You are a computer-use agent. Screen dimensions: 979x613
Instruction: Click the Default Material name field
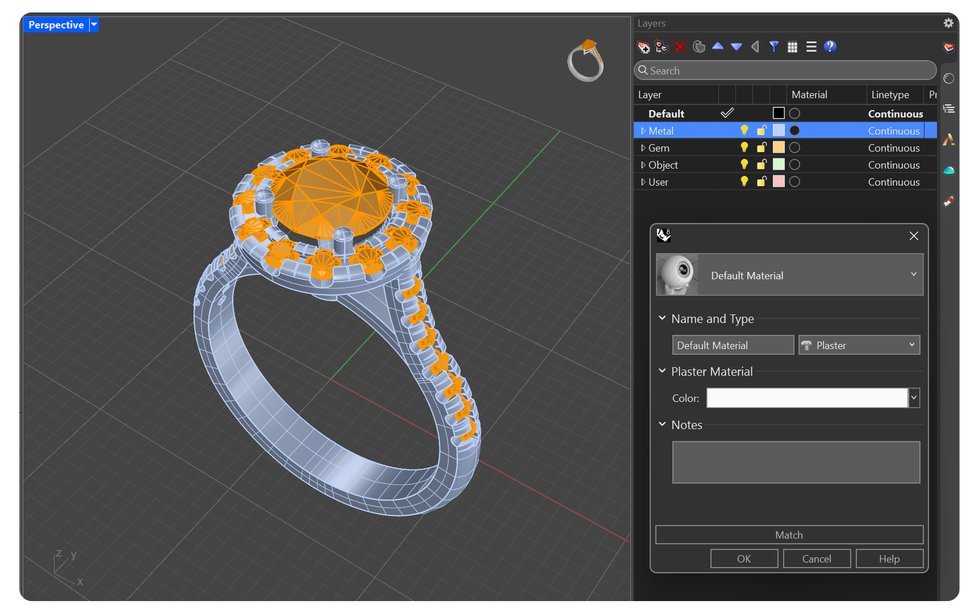click(x=733, y=345)
